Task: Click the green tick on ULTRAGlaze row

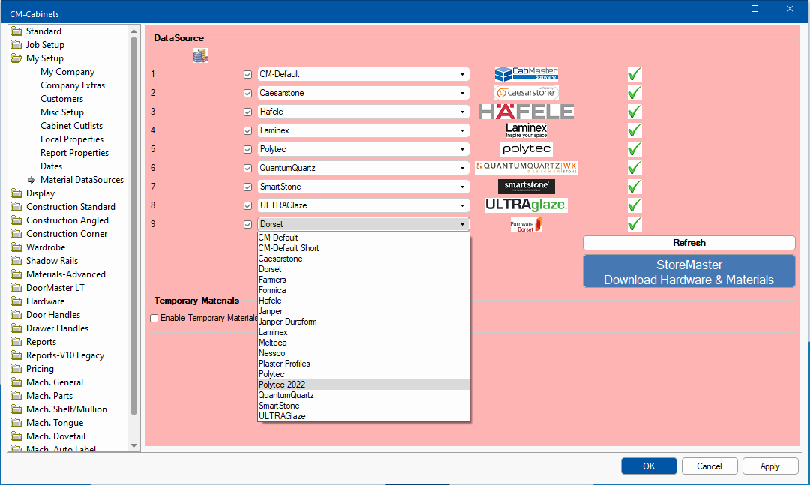Action: point(635,205)
